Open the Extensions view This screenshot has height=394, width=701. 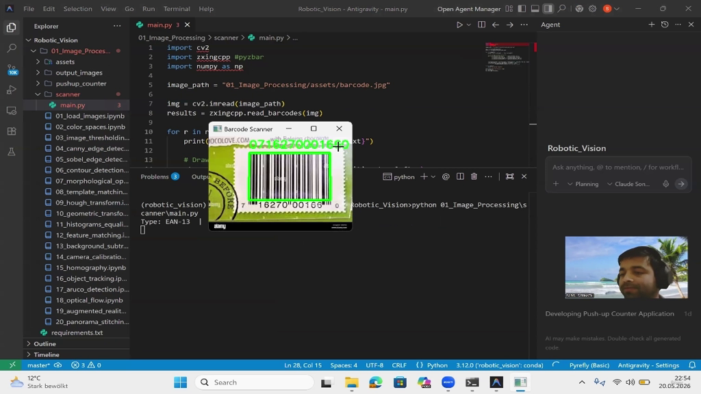[11, 131]
